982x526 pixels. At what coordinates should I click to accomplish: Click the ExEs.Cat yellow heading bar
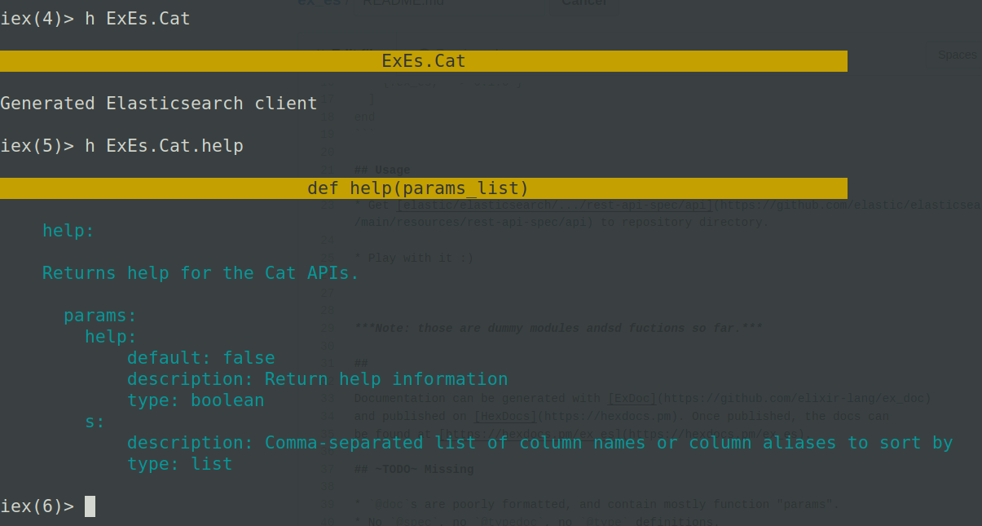(424, 61)
